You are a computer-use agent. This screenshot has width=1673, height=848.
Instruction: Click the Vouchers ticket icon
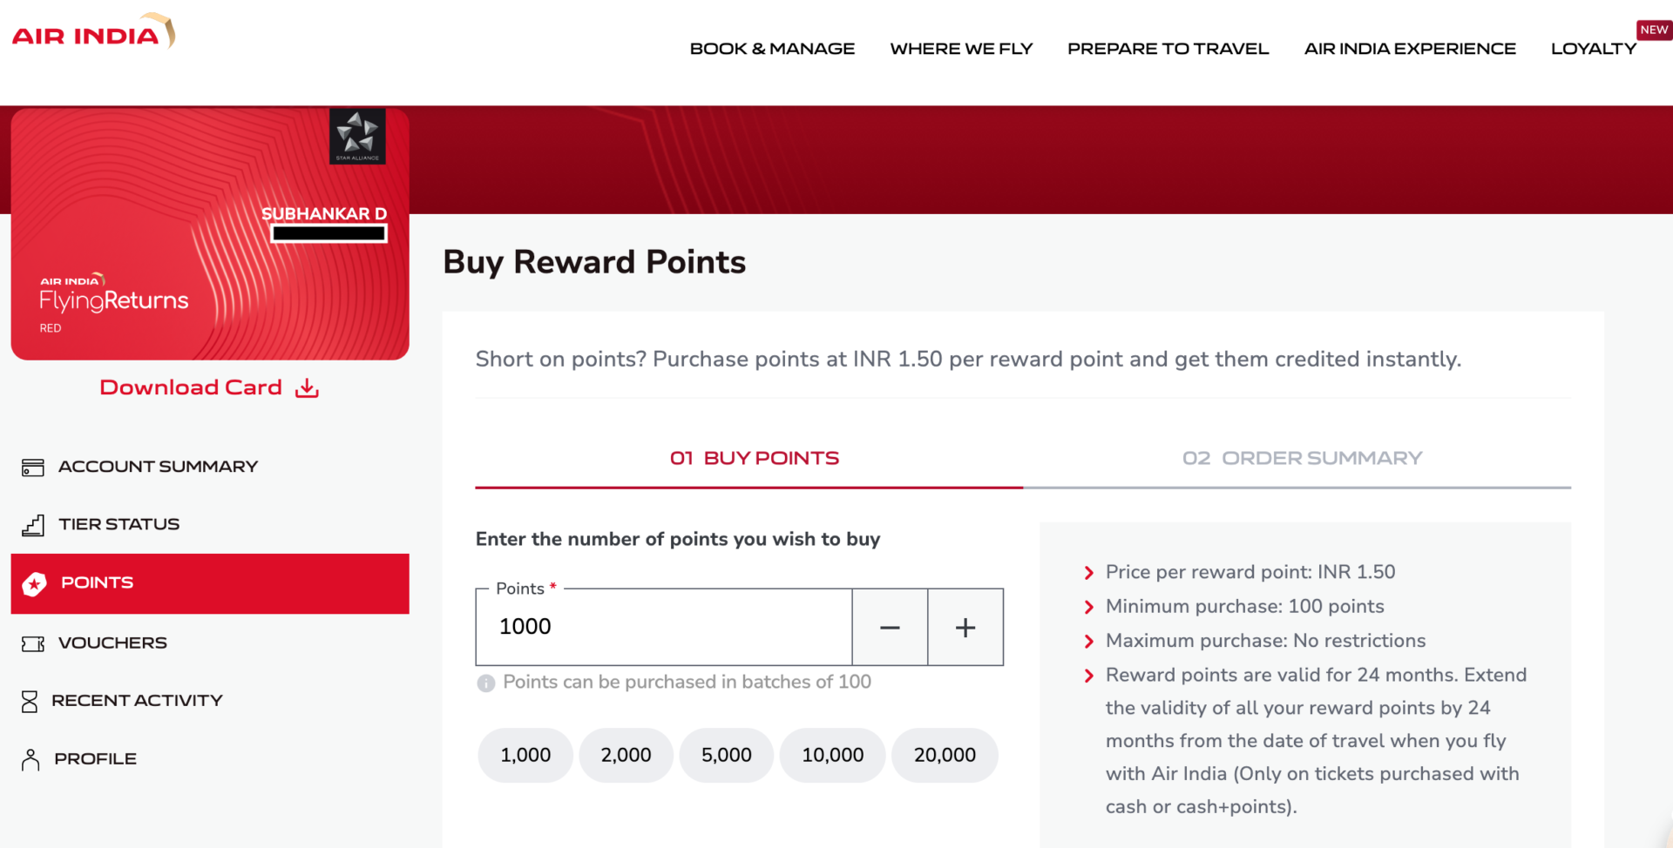click(33, 644)
